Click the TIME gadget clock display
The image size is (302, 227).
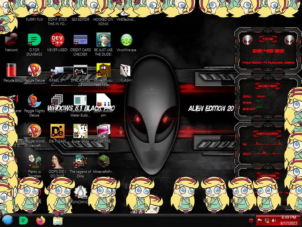click(x=268, y=51)
